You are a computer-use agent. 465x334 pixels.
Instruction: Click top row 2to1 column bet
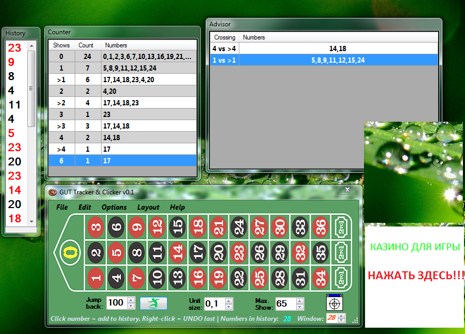341,227
